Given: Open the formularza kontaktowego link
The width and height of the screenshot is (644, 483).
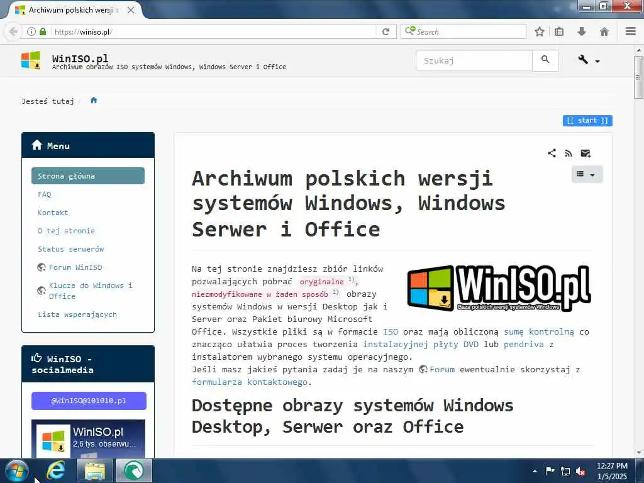Looking at the screenshot, I should point(250,382).
